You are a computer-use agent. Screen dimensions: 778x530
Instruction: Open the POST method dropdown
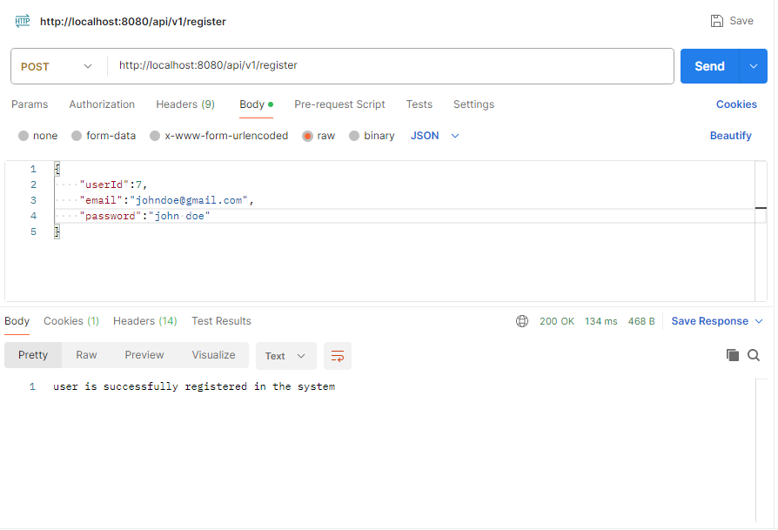(x=86, y=66)
